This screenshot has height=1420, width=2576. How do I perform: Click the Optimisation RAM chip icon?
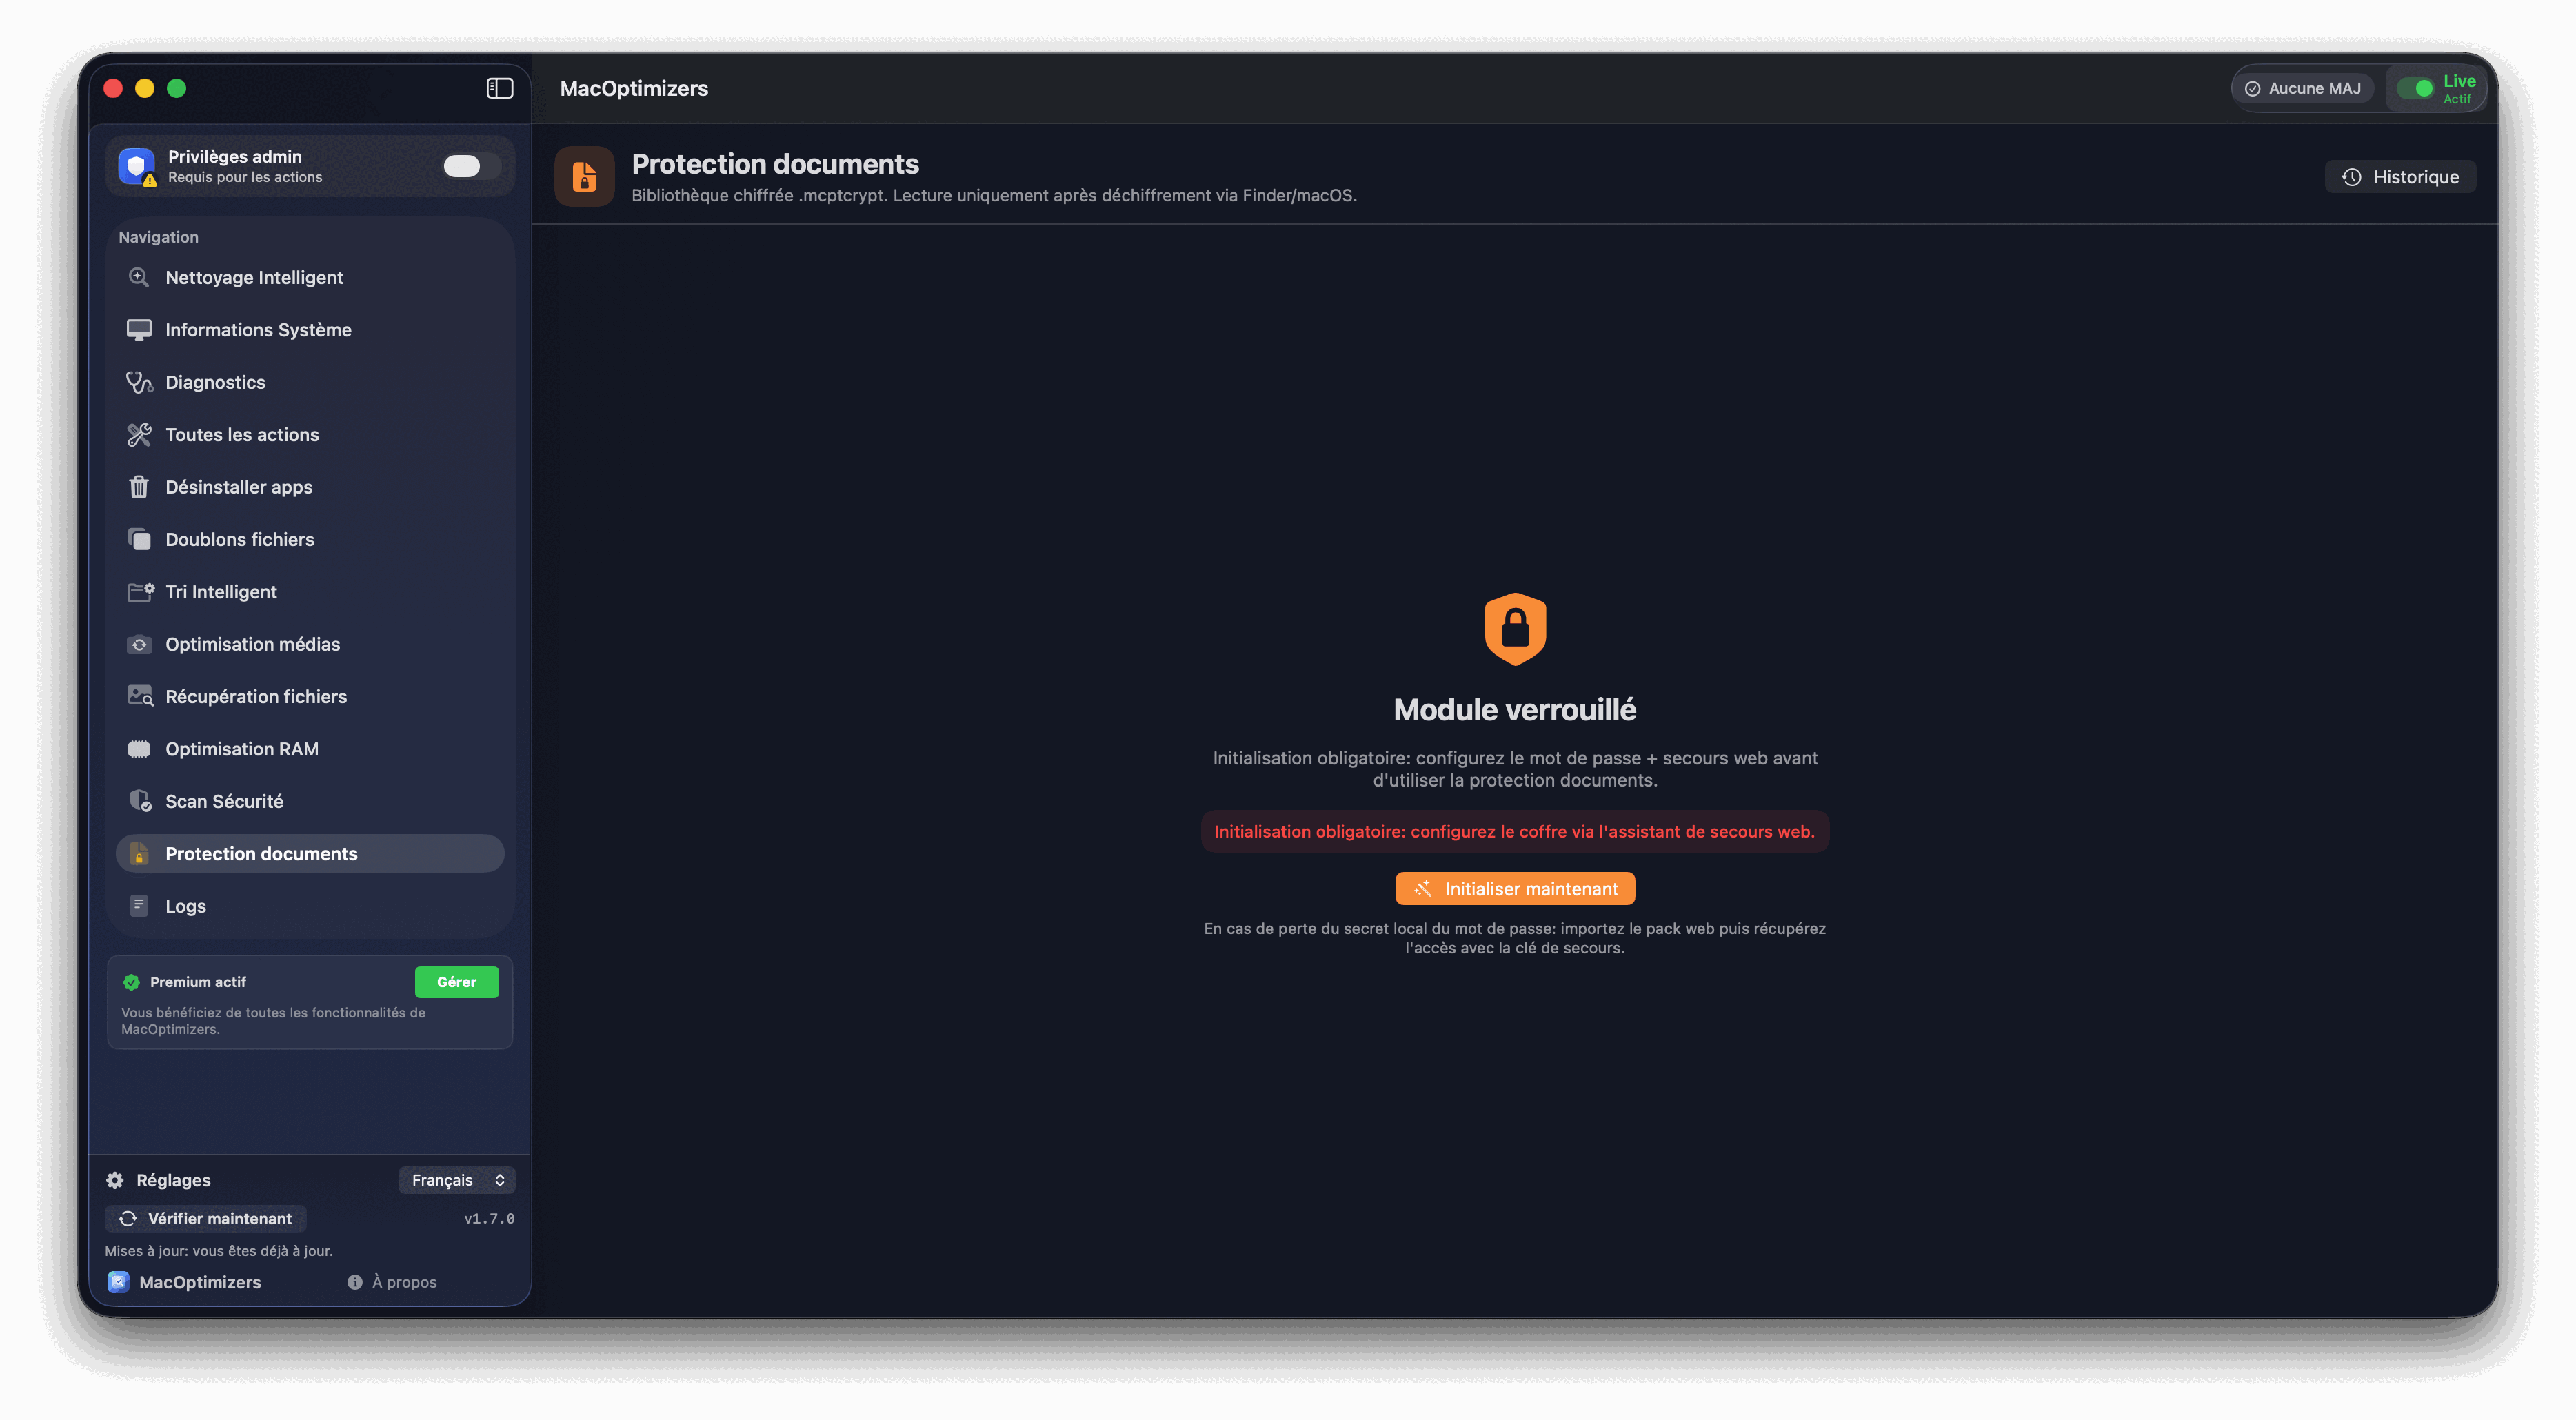tap(139, 749)
